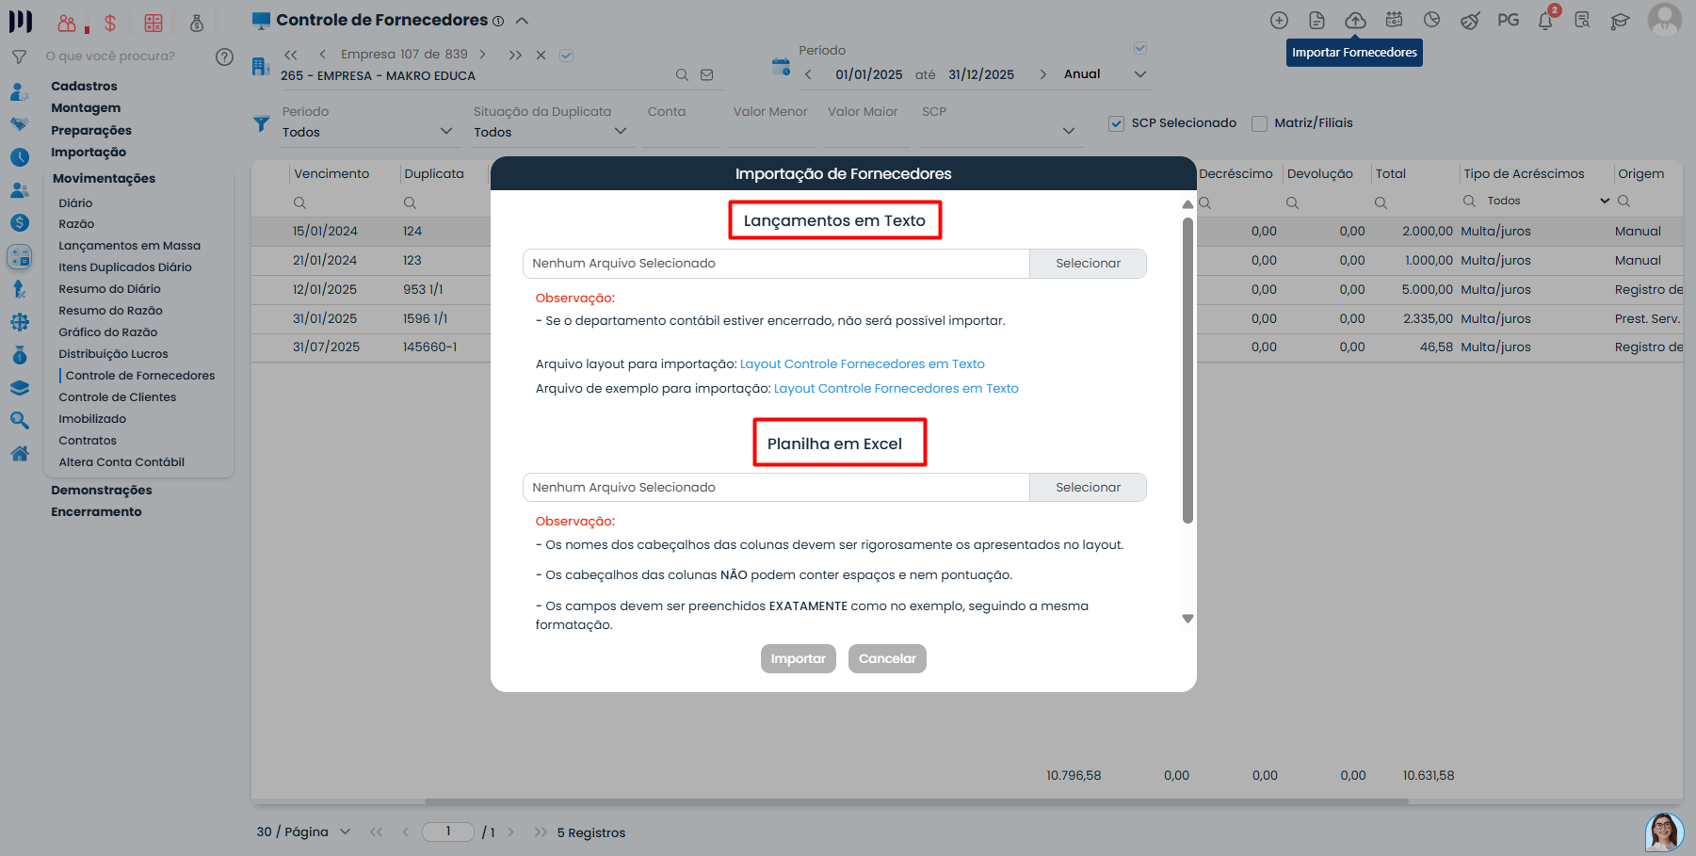Click the funnel icon beside the search box
Image resolution: width=1696 pixels, height=856 pixels.
pyautogui.click(x=19, y=57)
